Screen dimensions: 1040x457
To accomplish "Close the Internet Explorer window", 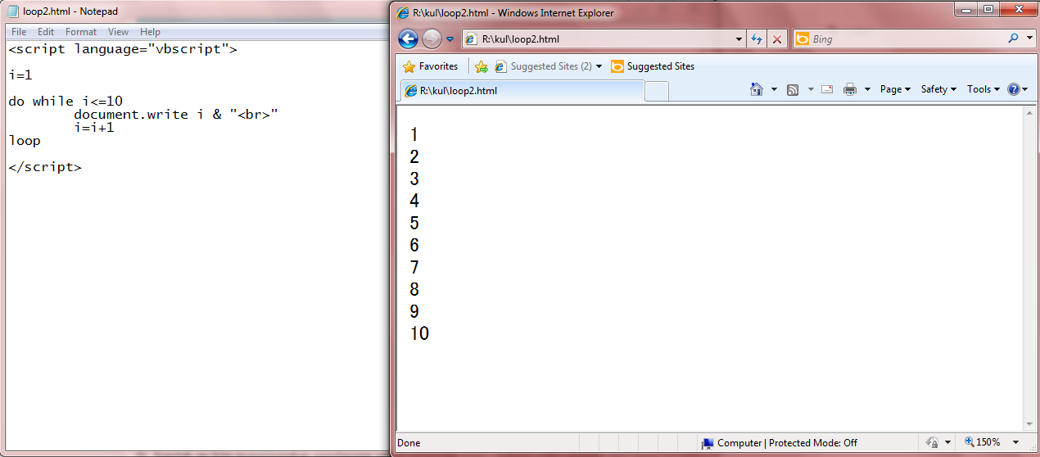I will [x=1019, y=9].
